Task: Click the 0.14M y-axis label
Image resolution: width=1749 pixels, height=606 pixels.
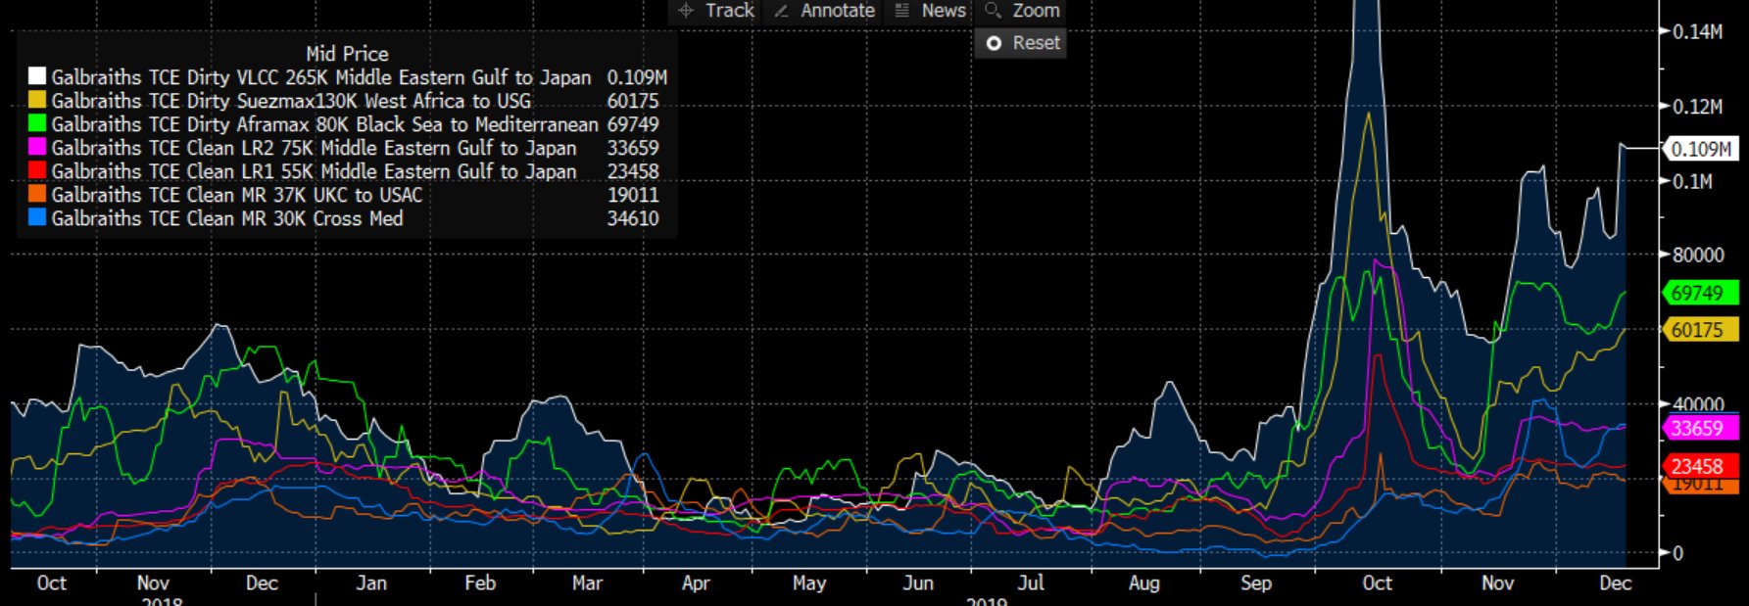Action: 1698,31
